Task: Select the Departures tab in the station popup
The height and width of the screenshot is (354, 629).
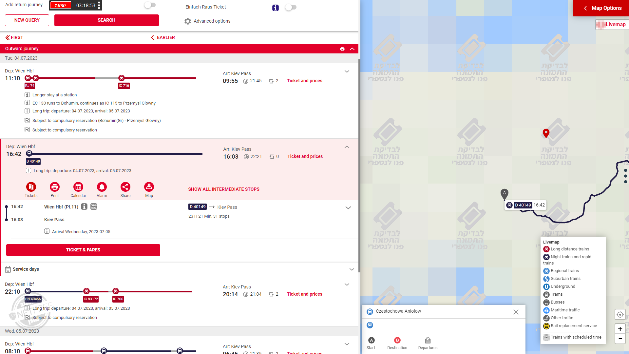Action: pyautogui.click(x=428, y=343)
